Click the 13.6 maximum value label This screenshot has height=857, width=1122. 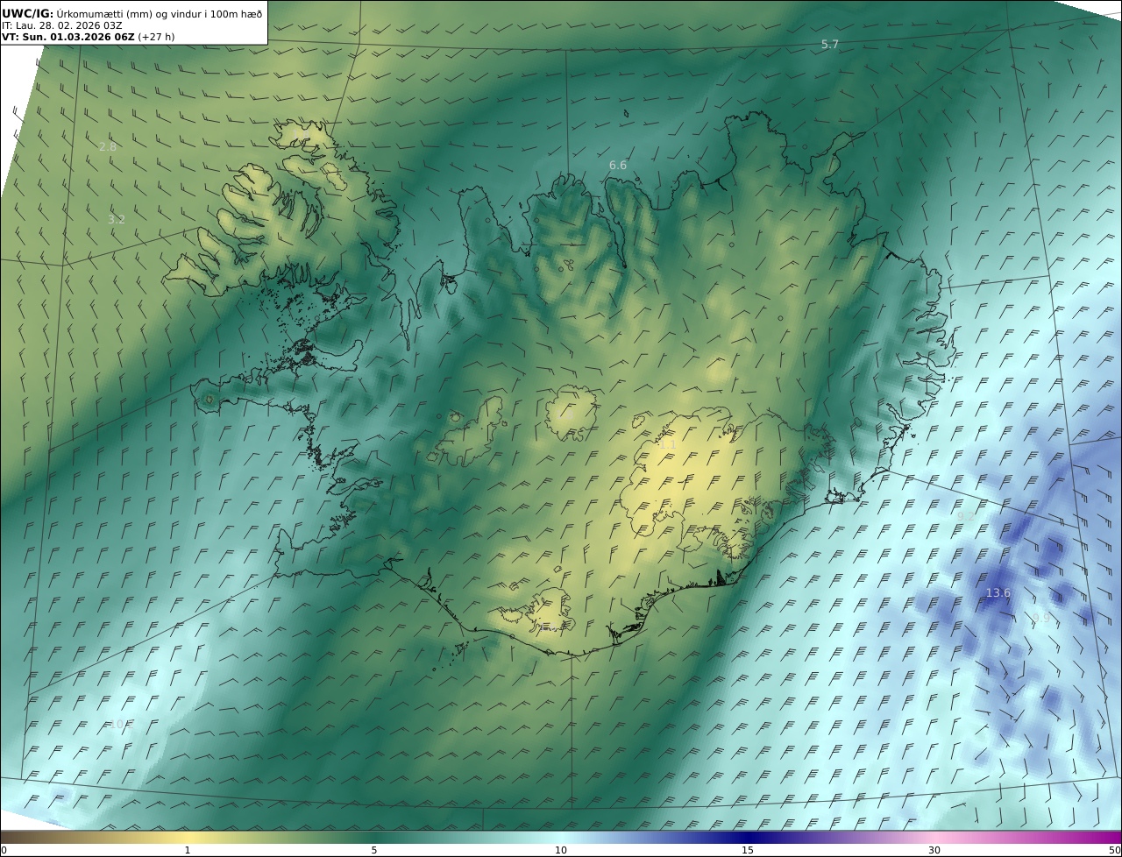coord(998,593)
